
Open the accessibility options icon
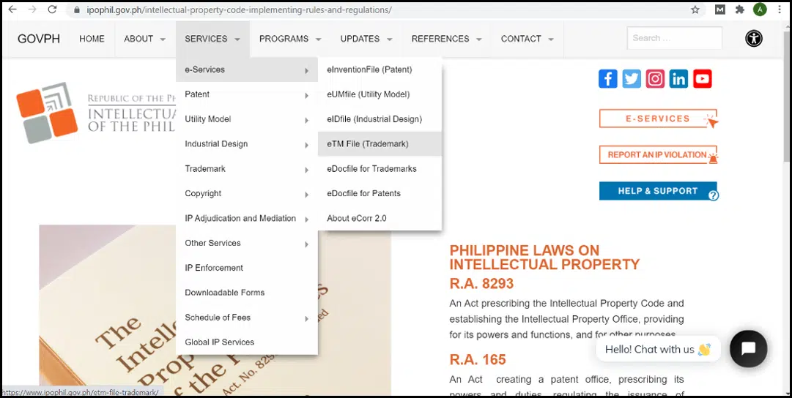(754, 38)
